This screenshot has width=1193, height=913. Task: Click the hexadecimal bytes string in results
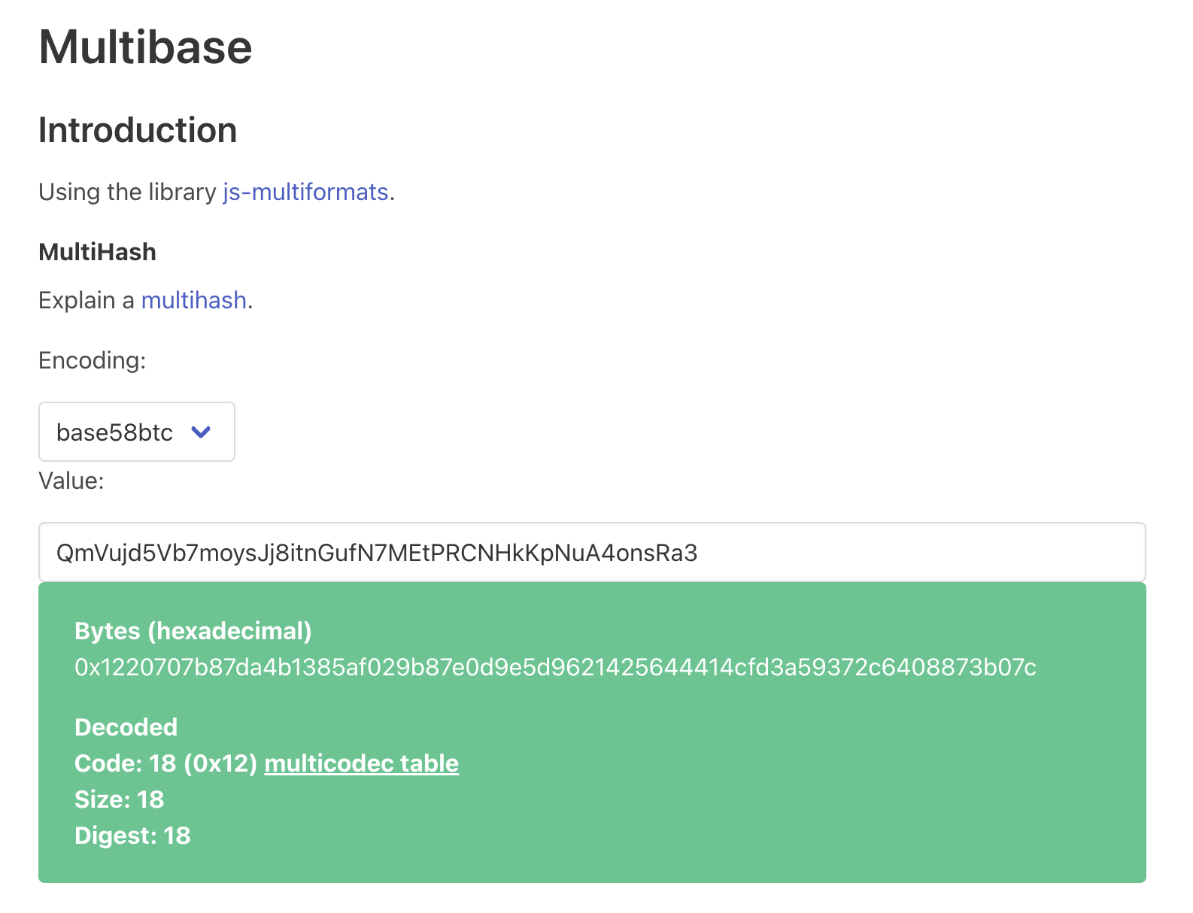[x=555, y=666]
